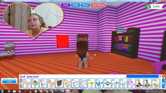
Task: Pick the $25 Big Drawingboard item
Action: [84, 83]
